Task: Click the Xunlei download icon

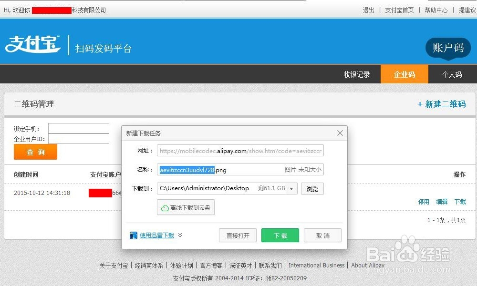Action: coord(133,235)
